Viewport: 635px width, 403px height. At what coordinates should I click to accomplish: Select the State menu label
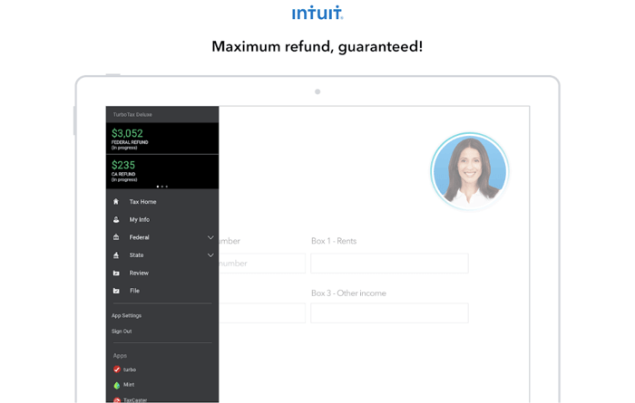click(x=136, y=255)
